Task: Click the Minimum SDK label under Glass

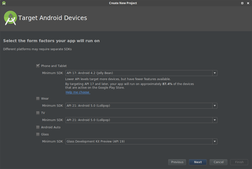Action: [x=52, y=141]
